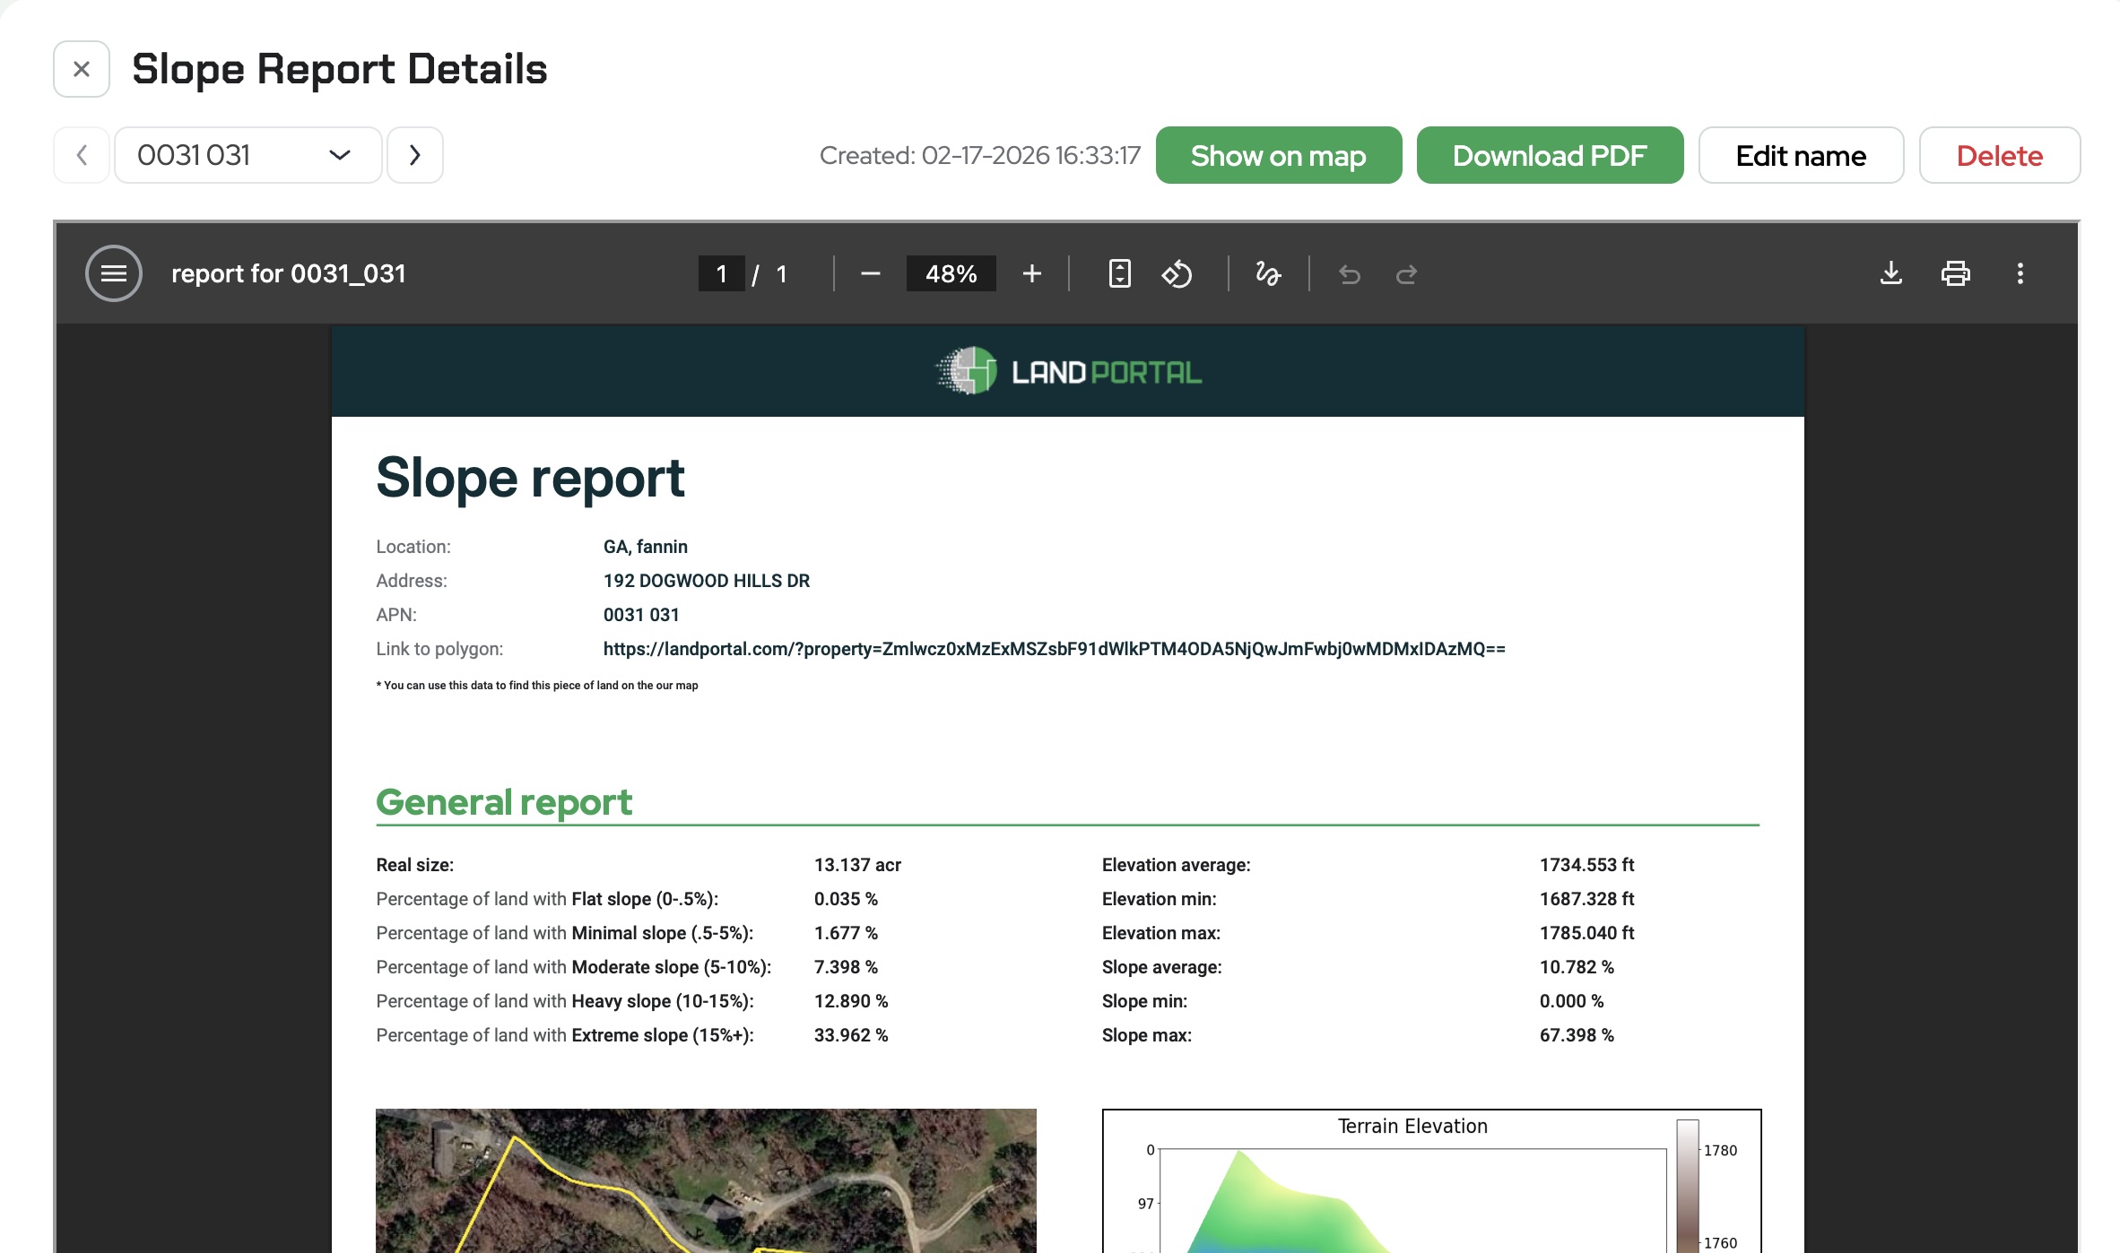Go to the previous report arrow
Viewport: 2120px width, 1253px height.
click(x=82, y=155)
